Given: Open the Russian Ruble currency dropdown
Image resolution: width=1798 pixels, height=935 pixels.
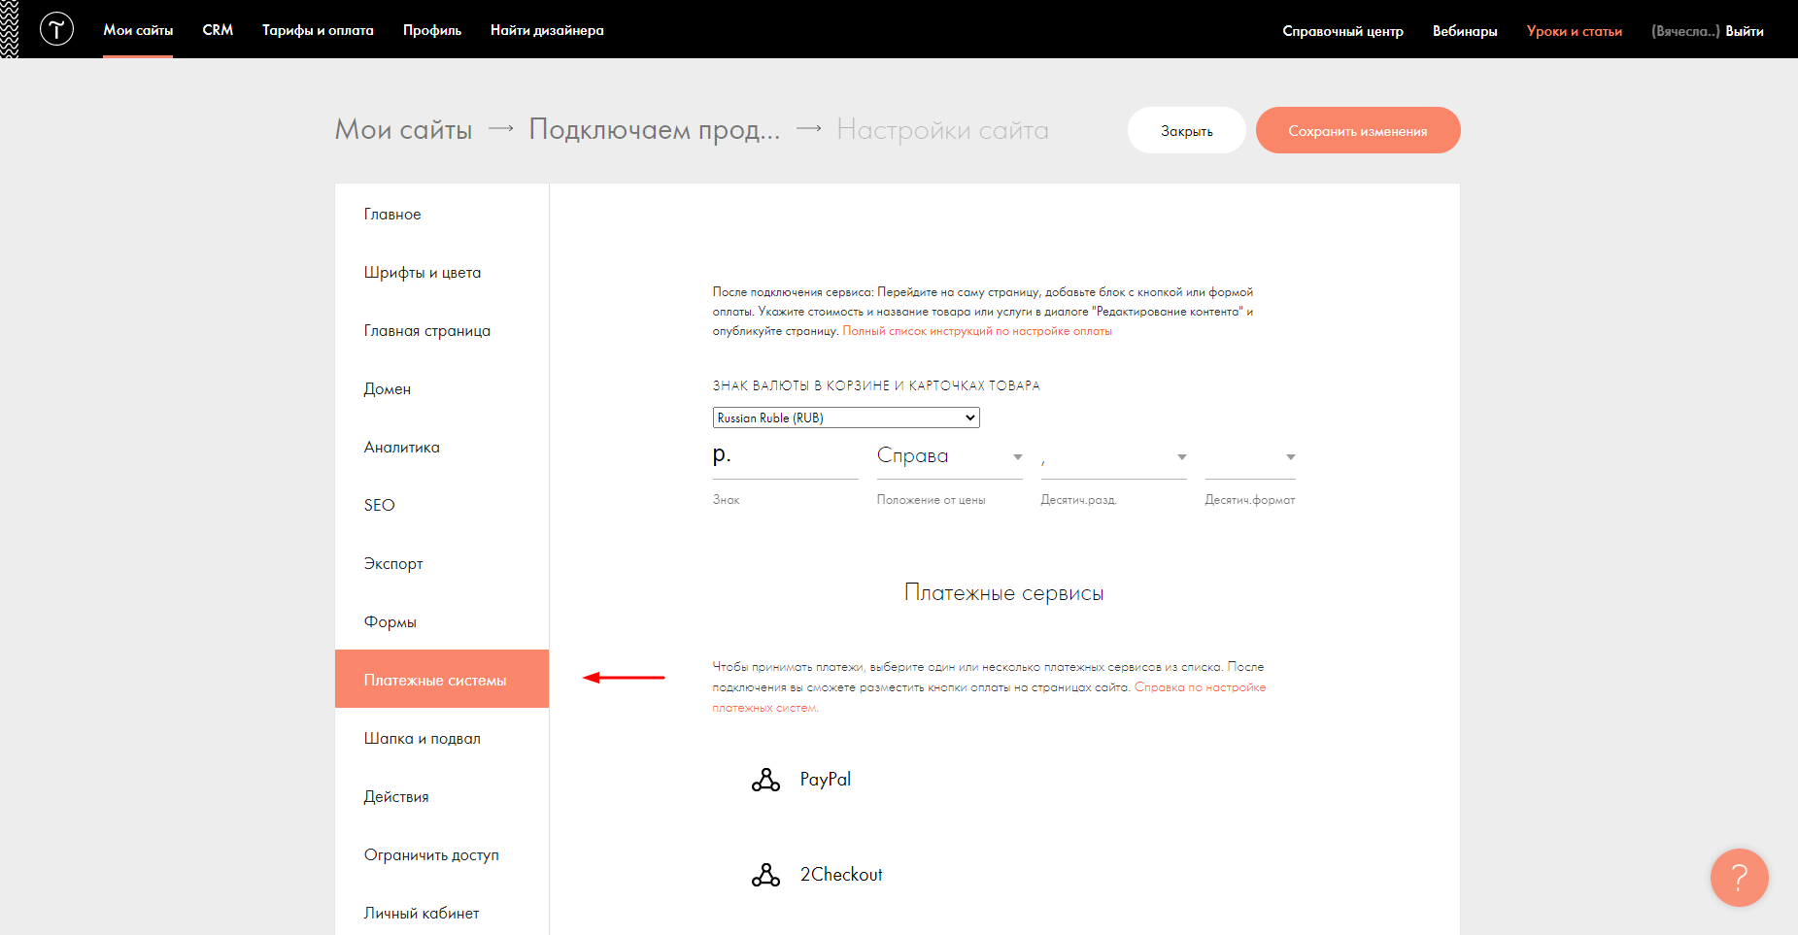Looking at the screenshot, I should [846, 417].
